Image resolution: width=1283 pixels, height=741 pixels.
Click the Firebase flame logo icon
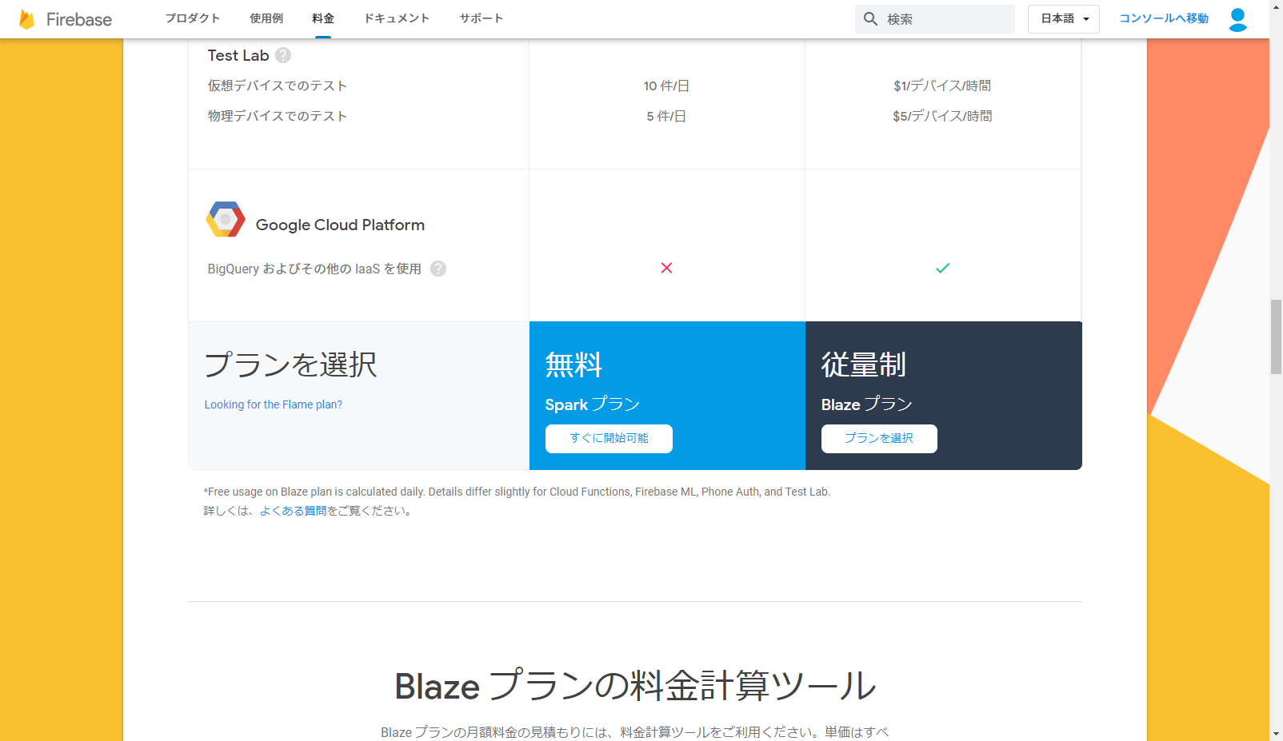click(x=26, y=19)
